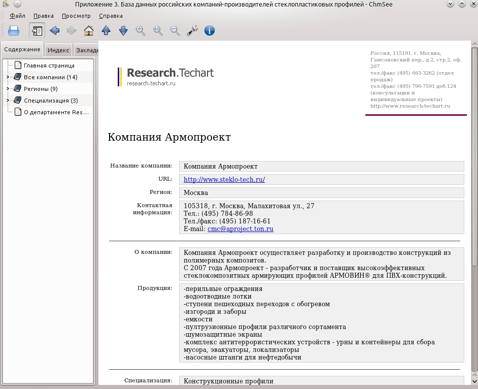Image resolution: width=478 pixels, height=389 pixels.
Task: Toggle the sidebar panel button
Action: pos(37,30)
